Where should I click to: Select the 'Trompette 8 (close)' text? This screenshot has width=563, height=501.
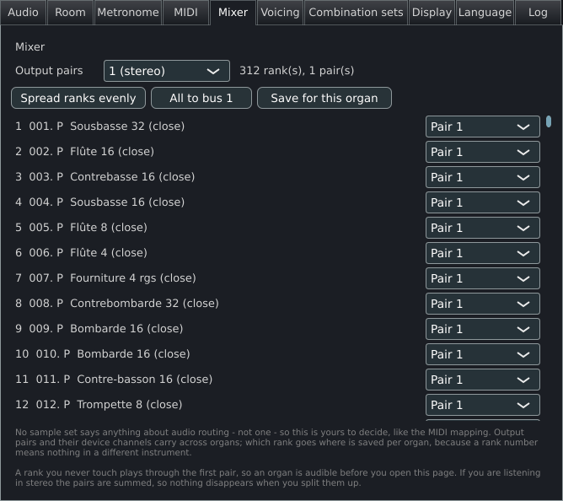130,404
